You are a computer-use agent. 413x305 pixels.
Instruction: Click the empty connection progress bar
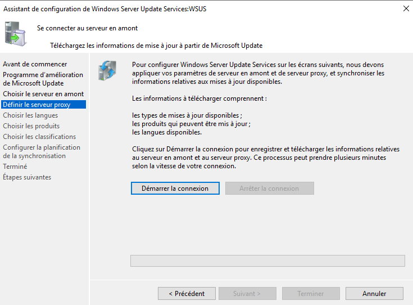pos(267,261)
